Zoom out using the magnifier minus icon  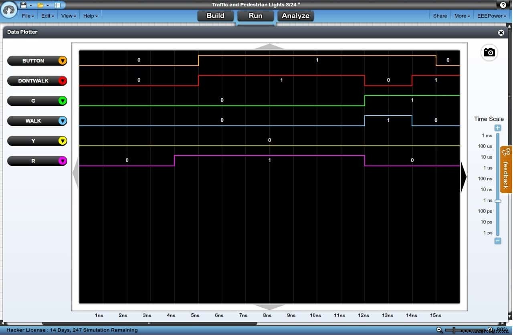click(439, 330)
